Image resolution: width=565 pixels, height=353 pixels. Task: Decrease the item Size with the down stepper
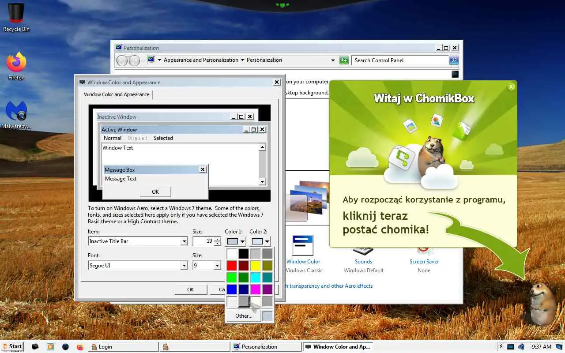(217, 244)
